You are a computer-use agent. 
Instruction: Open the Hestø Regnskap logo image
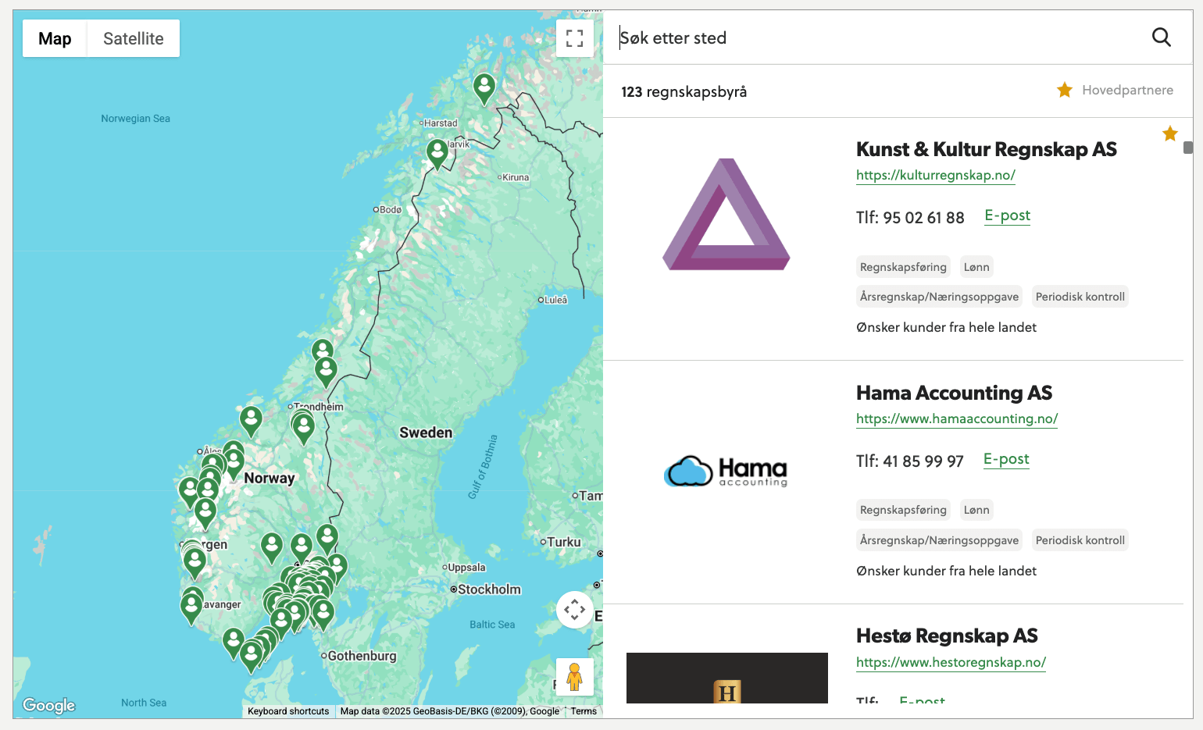[727, 678]
